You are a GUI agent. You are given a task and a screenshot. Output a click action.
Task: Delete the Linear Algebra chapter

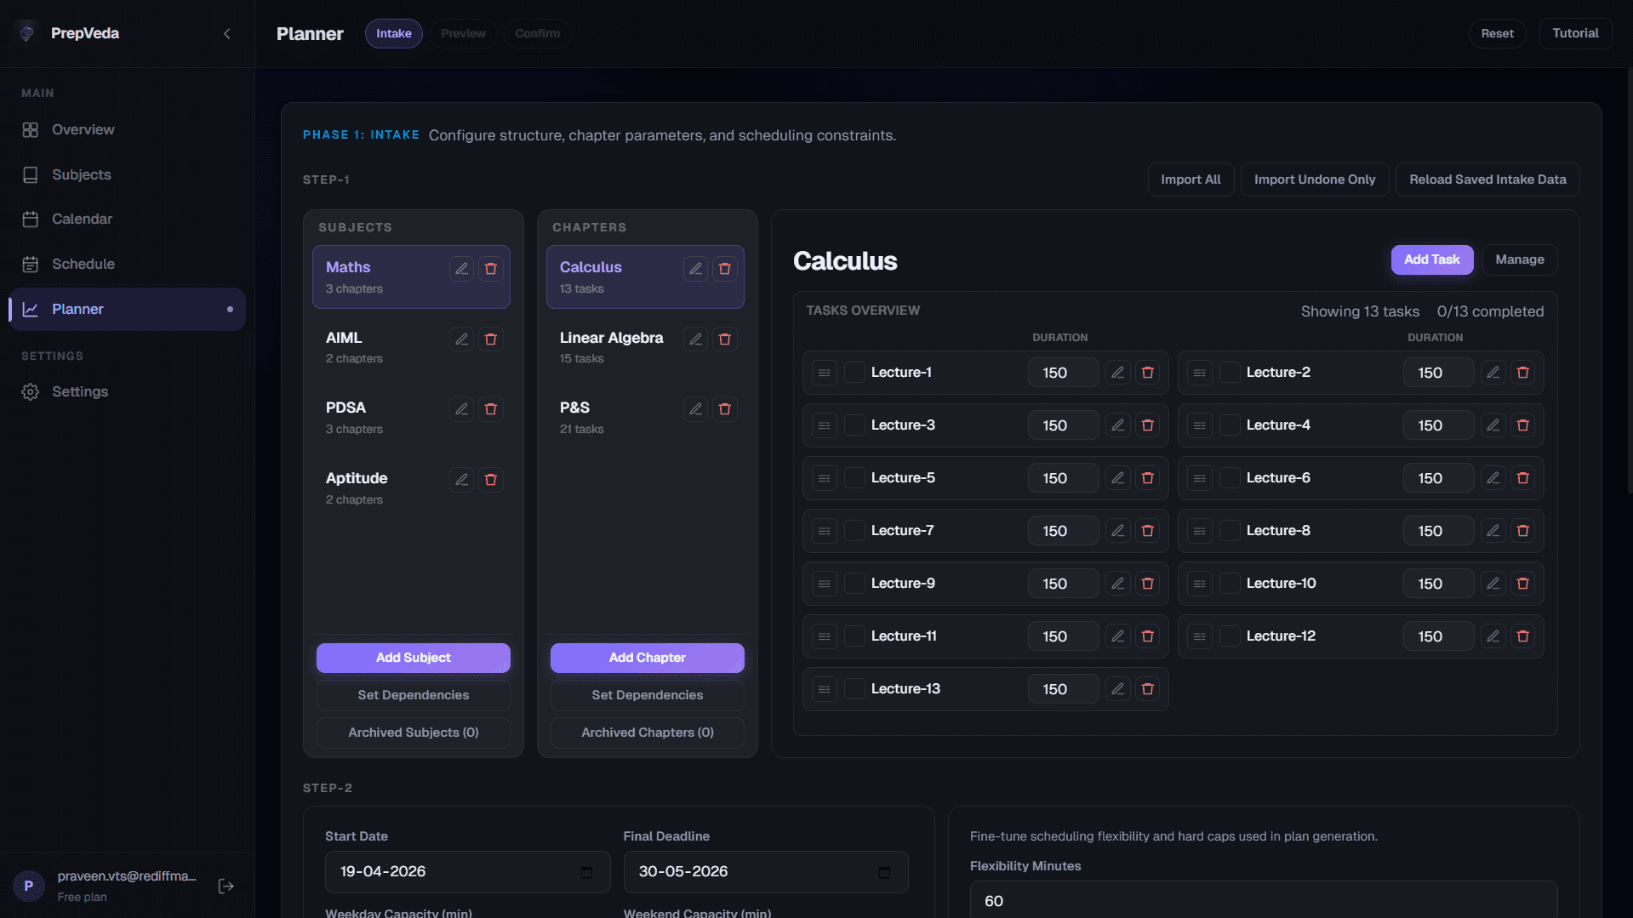(x=725, y=339)
